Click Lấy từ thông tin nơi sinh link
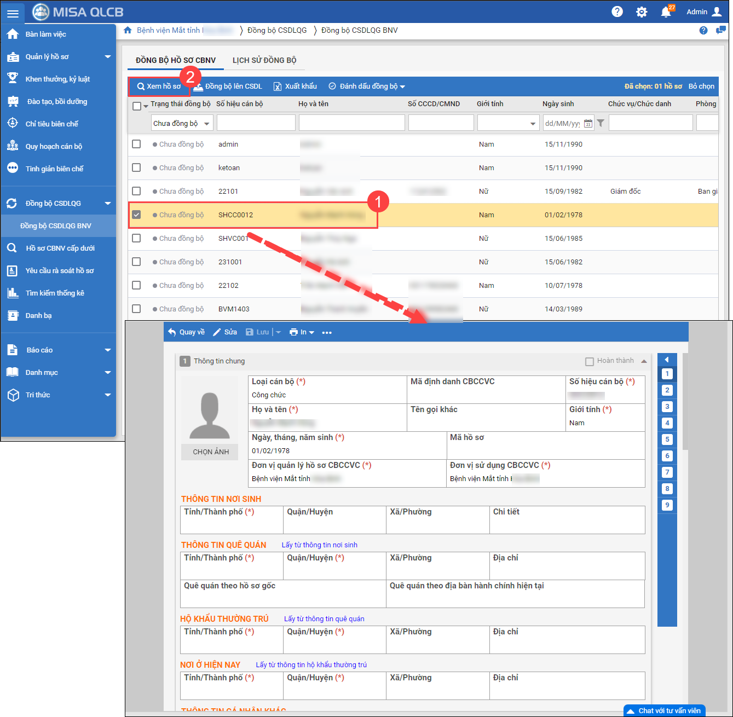 point(320,545)
